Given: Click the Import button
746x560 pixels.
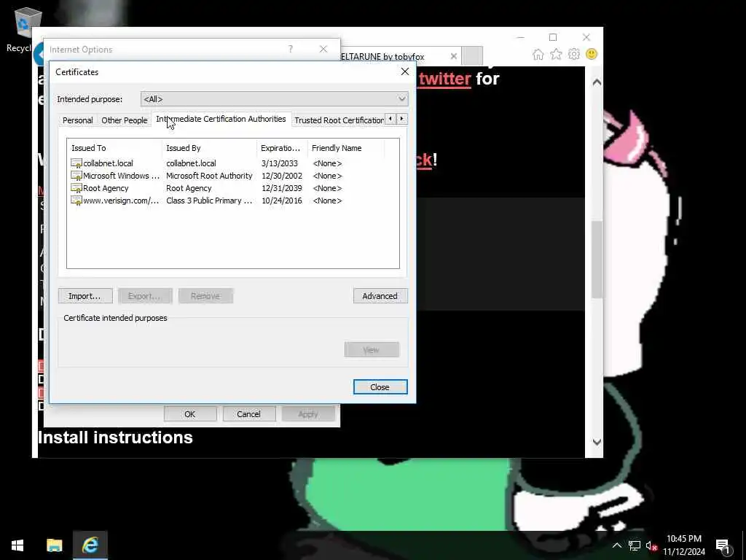Looking at the screenshot, I should (x=85, y=296).
